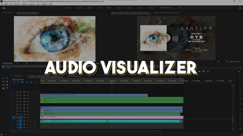Click the timeline playhead marker

112,83
